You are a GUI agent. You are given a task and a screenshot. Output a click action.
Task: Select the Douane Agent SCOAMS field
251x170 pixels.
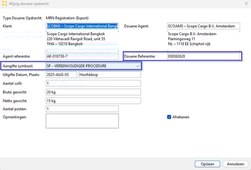(203, 26)
